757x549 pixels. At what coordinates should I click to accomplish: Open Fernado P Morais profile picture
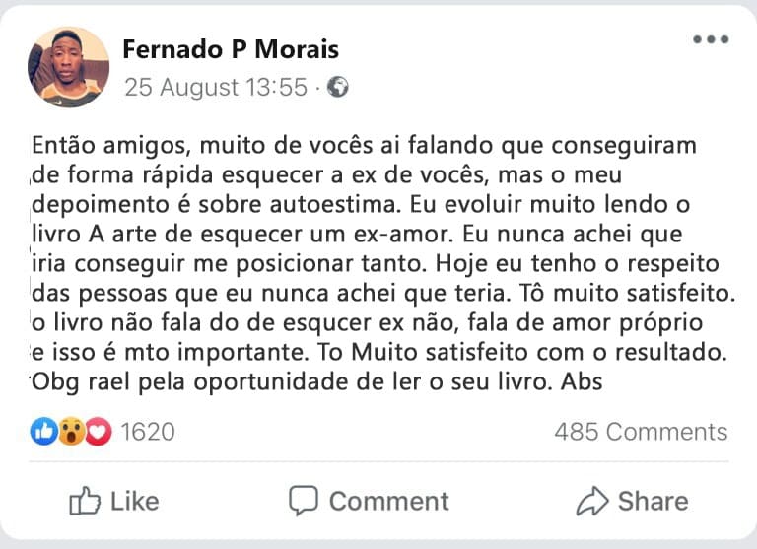pos(69,67)
